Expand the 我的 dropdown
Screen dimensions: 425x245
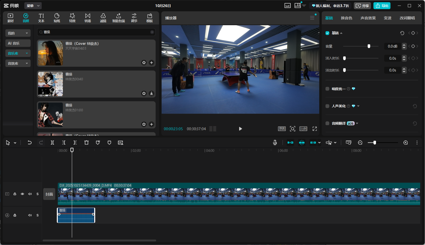click(18, 33)
